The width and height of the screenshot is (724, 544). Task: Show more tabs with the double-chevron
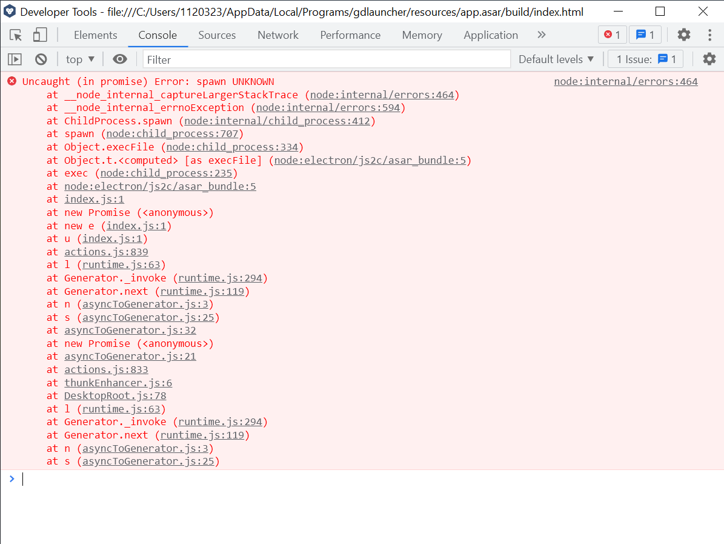pos(542,35)
